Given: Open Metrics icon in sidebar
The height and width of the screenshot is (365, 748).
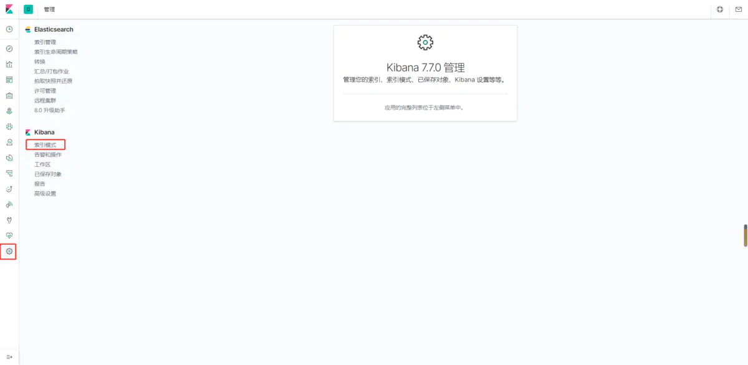Looking at the screenshot, I should [x=9, y=142].
